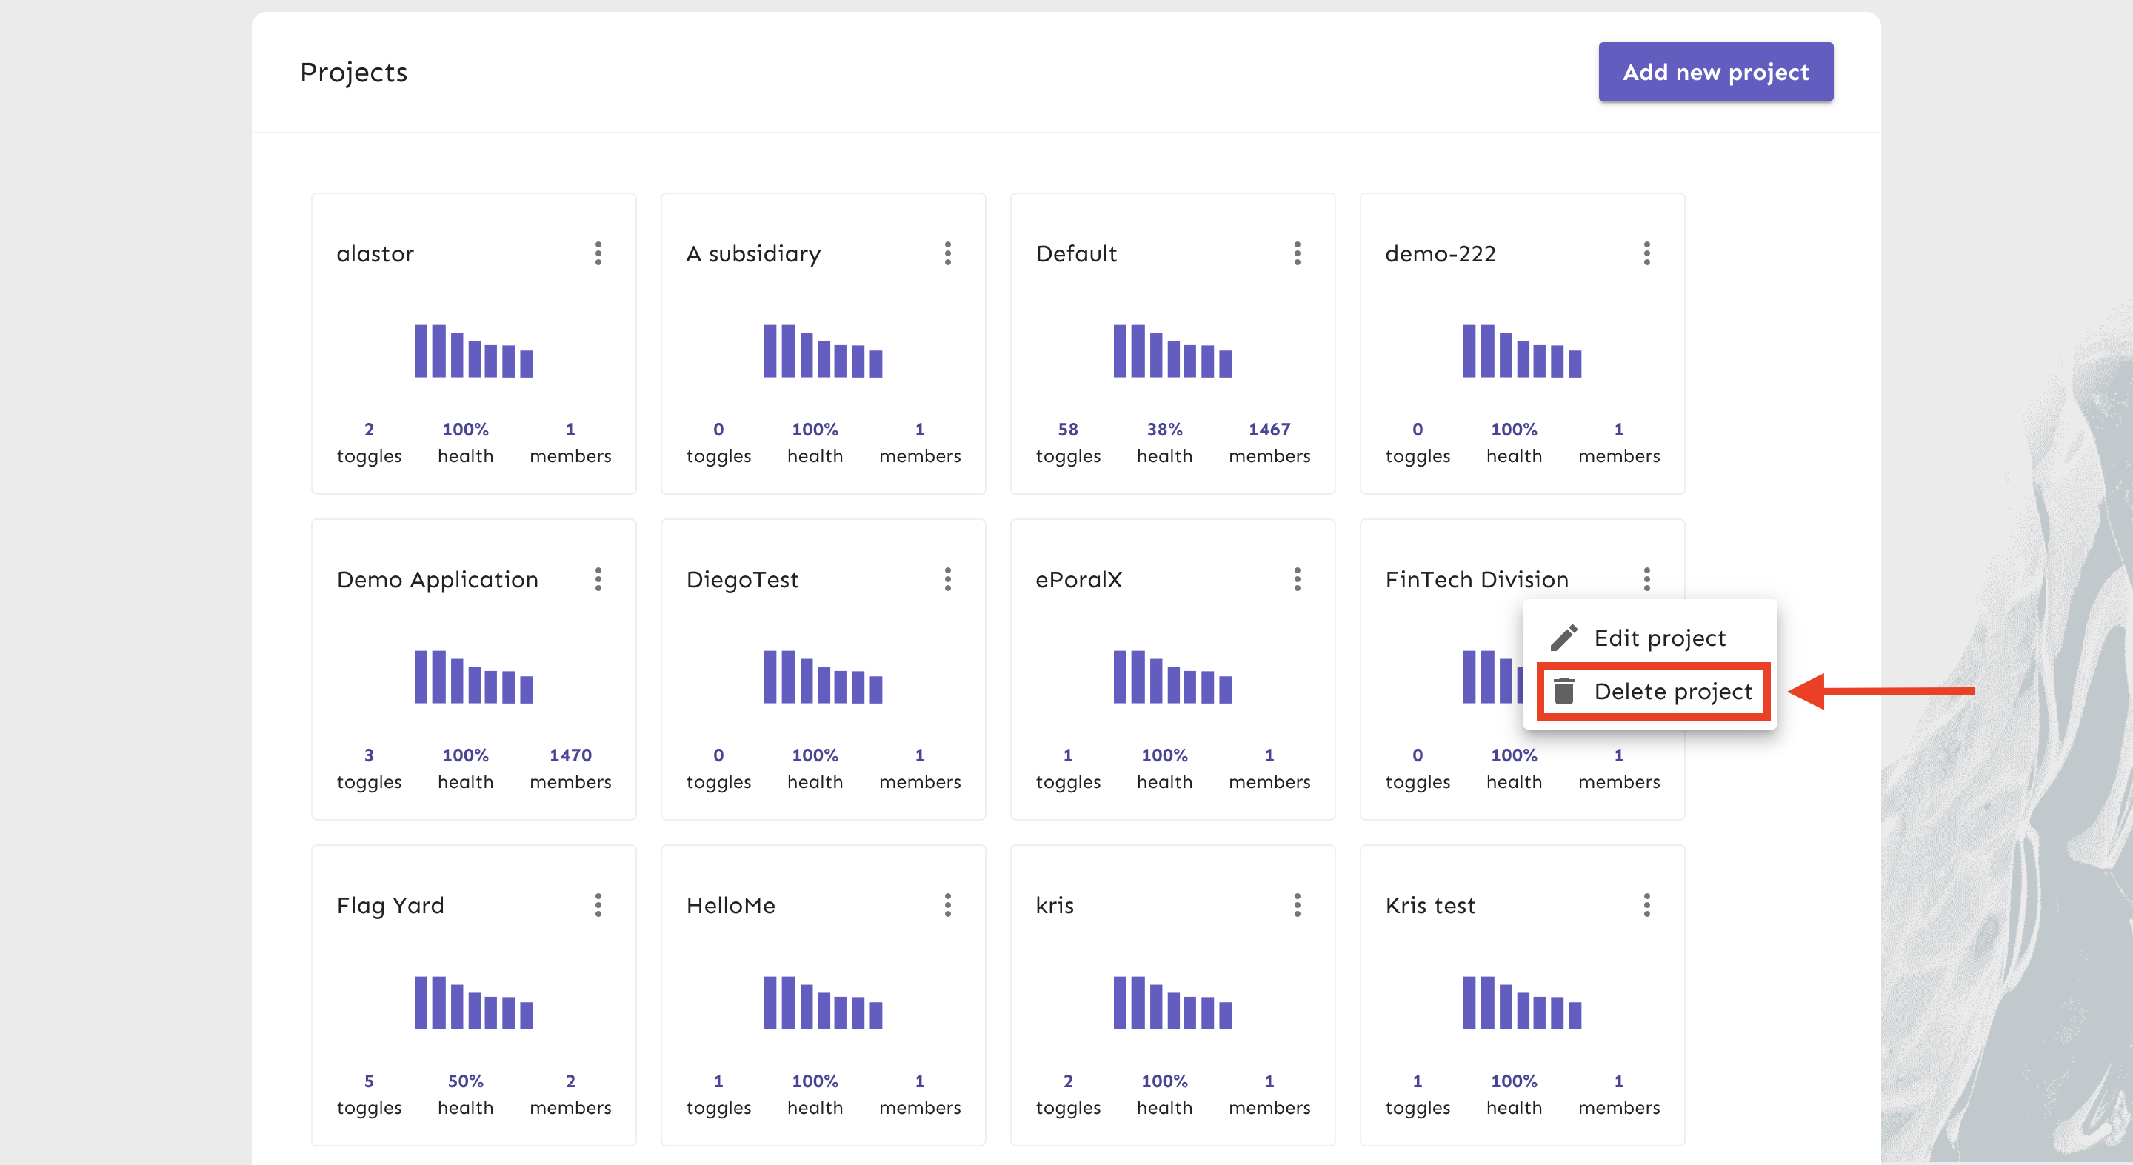Expand the Kris test project options menu
The height and width of the screenshot is (1165, 2133).
[x=1646, y=905]
